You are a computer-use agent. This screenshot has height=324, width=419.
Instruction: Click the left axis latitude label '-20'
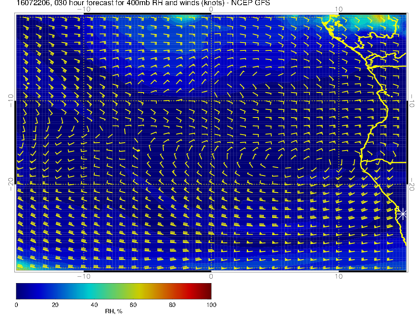pyautogui.click(x=11, y=184)
